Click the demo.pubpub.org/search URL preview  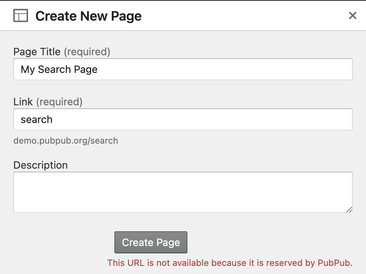click(x=66, y=140)
